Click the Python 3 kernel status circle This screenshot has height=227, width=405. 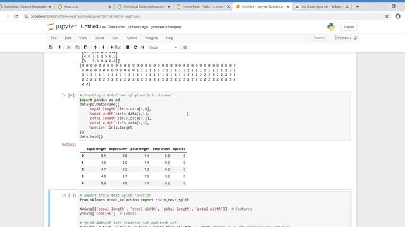tap(355, 38)
